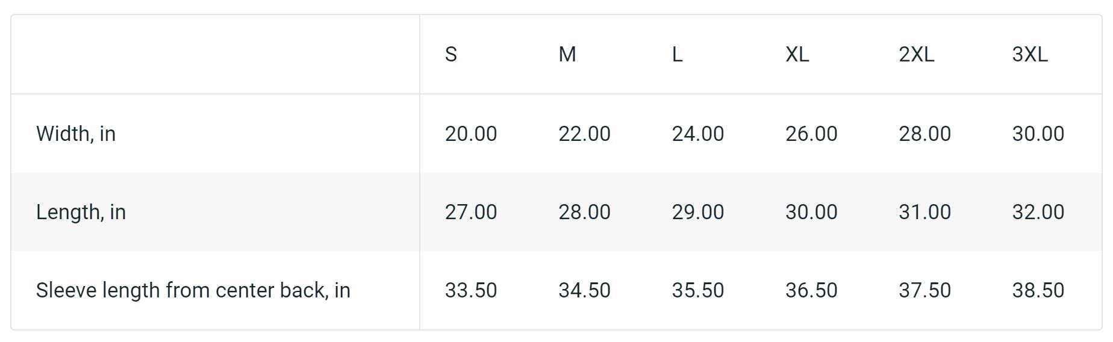Select the 38.50 sleeve length cell
This screenshot has width=1113, height=342.
1038,290
